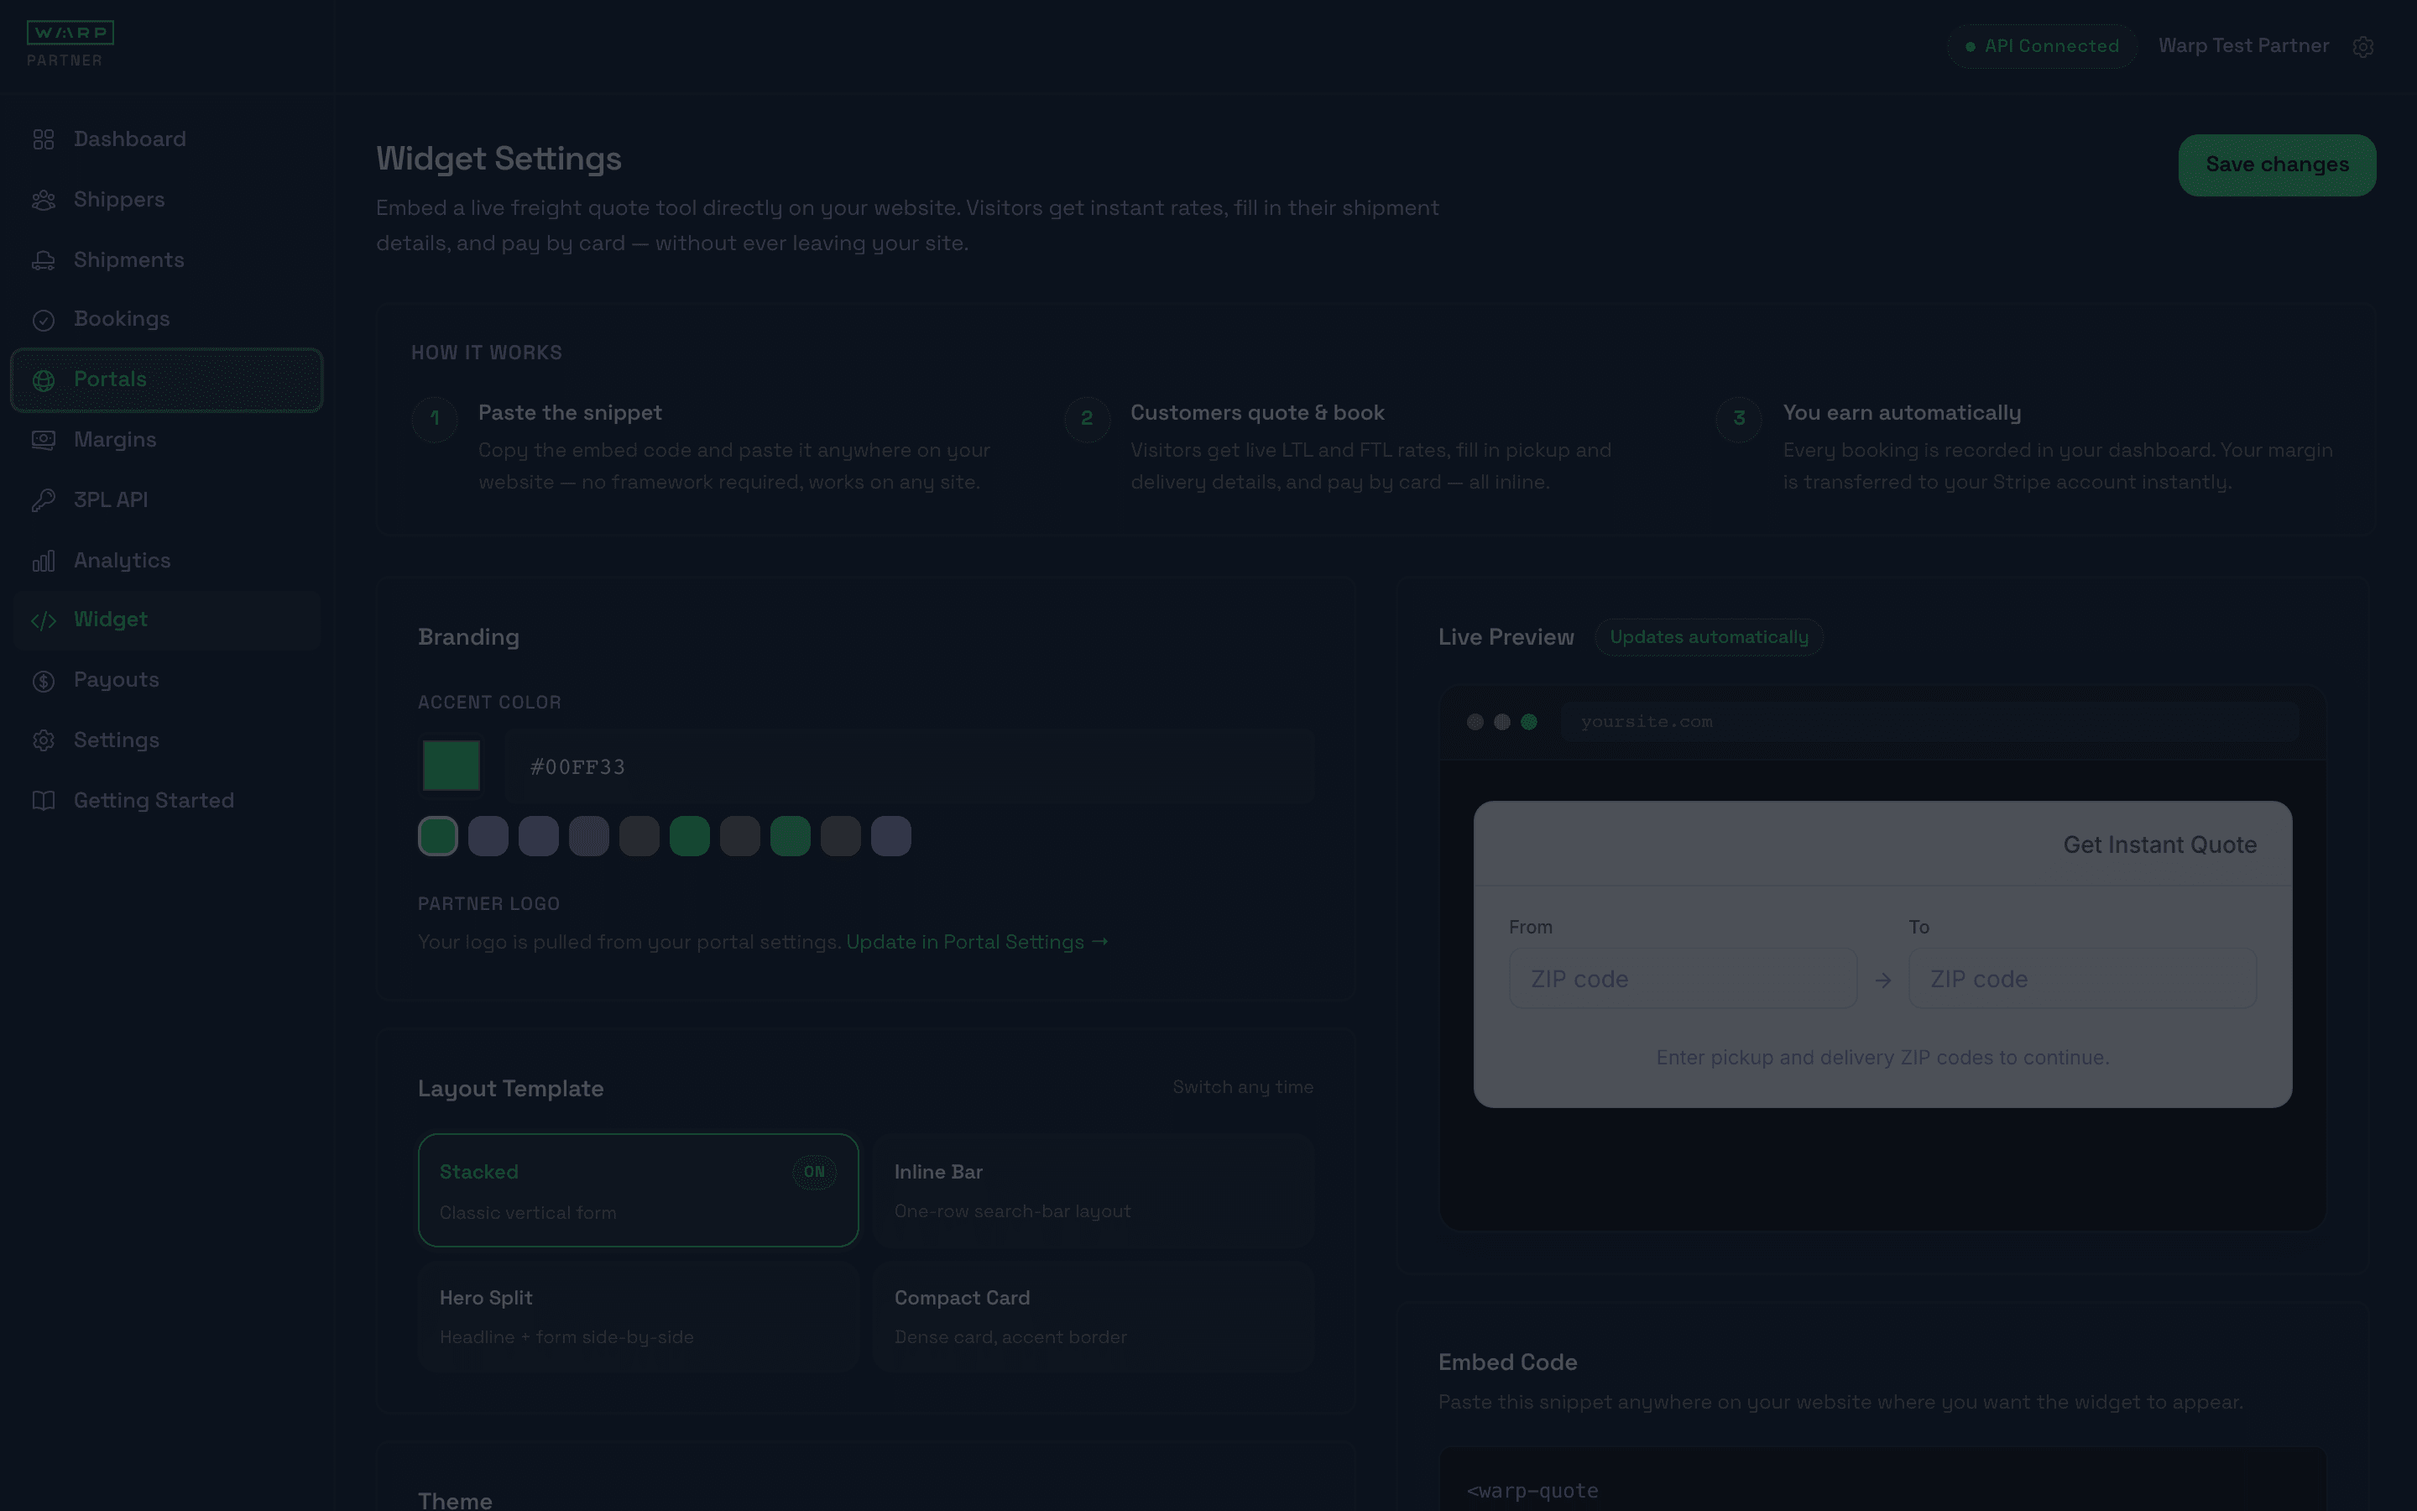The height and width of the screenshot is (1511, 2417).
Task: Navigate to Bookings label
Action: click(122, 319)
